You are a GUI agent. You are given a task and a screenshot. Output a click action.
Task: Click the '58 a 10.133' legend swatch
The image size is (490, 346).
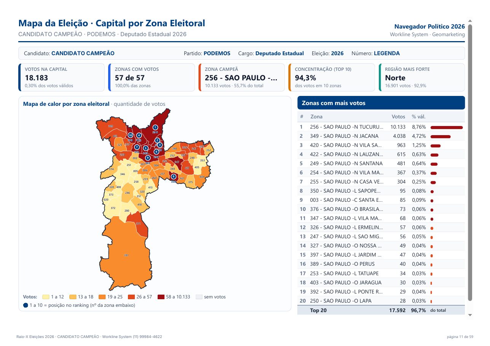click(x=161, y=297)
